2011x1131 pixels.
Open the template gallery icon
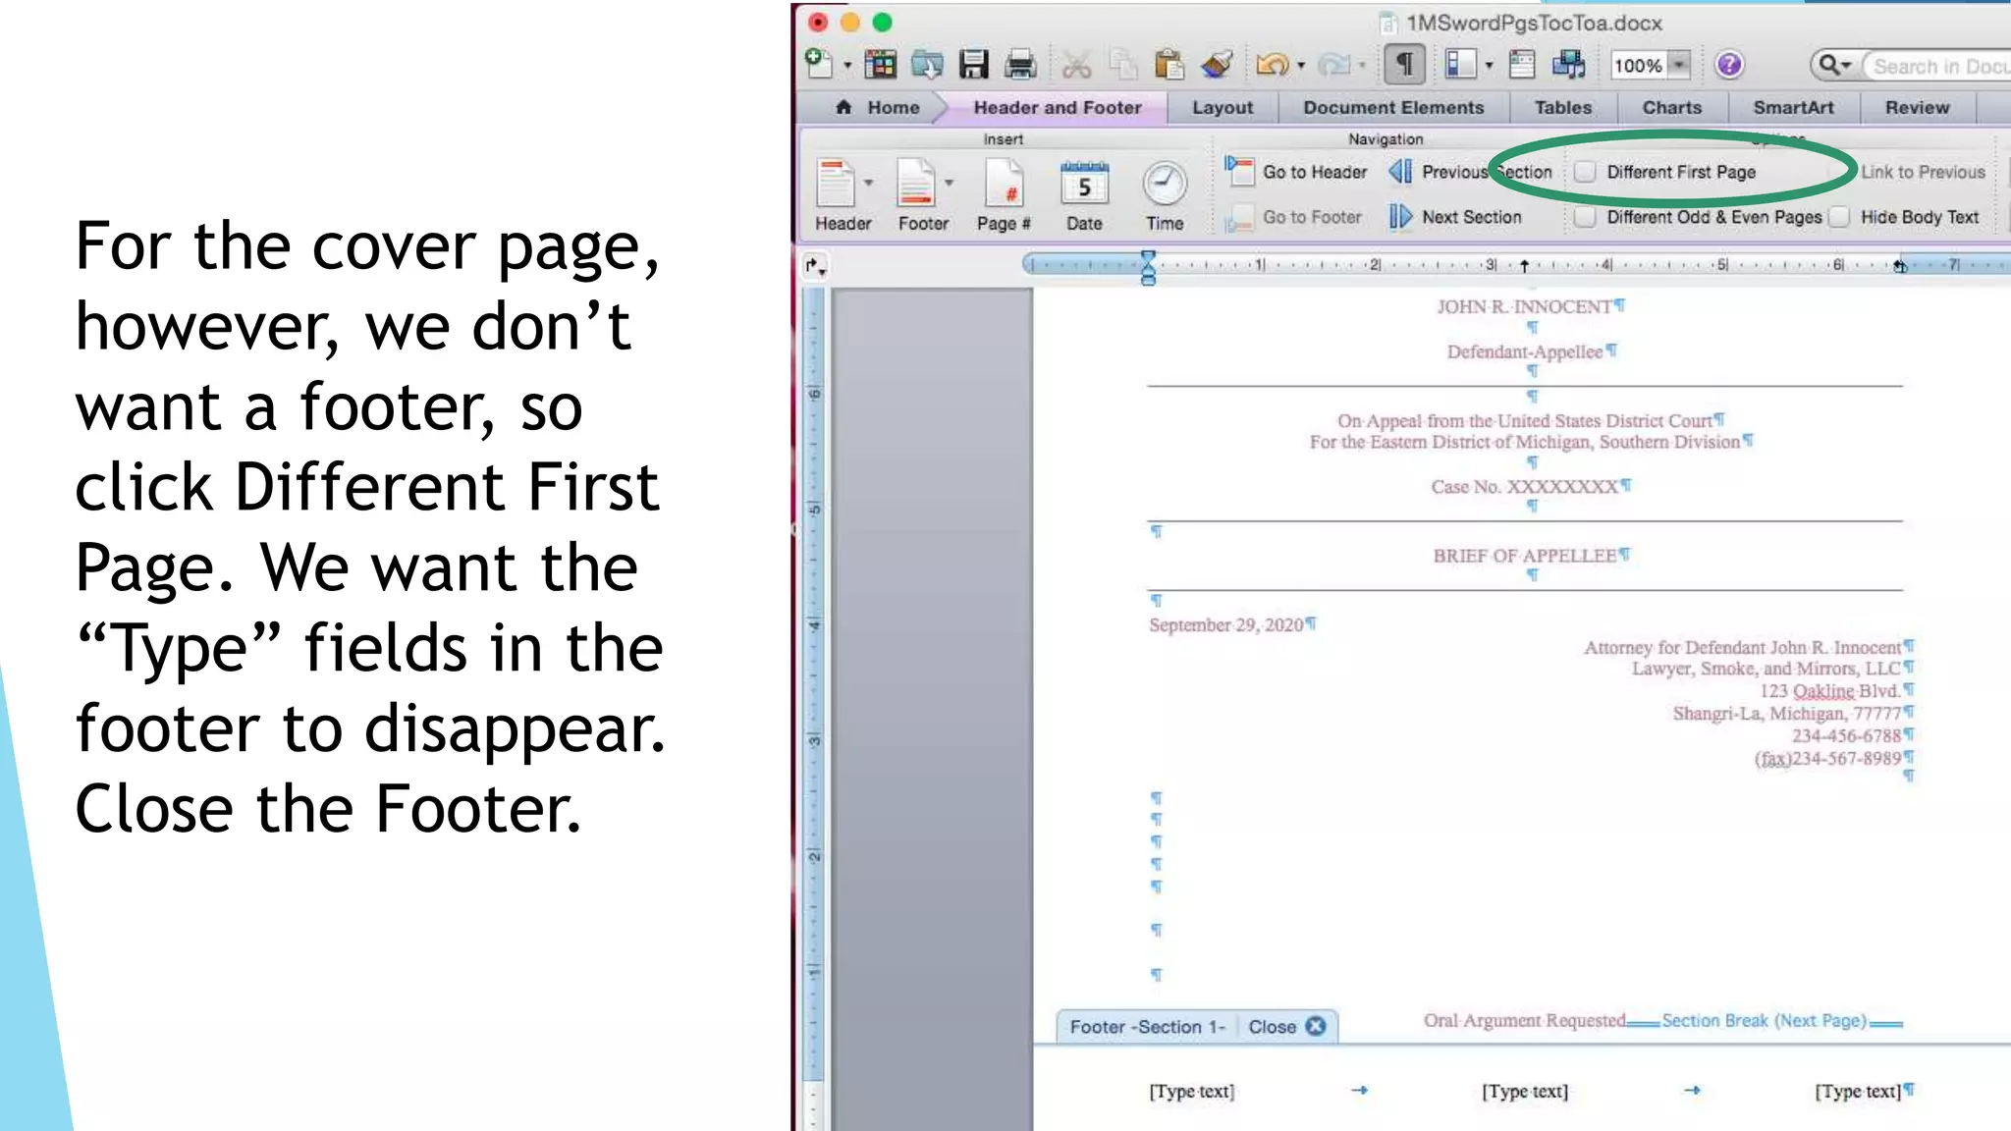tap(880, 65)
